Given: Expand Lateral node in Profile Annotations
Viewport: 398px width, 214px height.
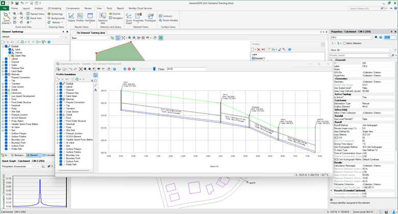Looking at the screenshot, I should click(x=58, y=87).
